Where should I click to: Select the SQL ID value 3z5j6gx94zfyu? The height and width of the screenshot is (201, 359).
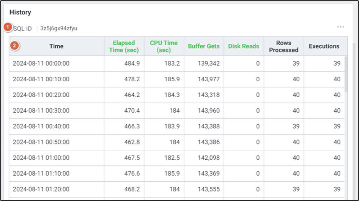pyautogui.click(x=59, y=28)
